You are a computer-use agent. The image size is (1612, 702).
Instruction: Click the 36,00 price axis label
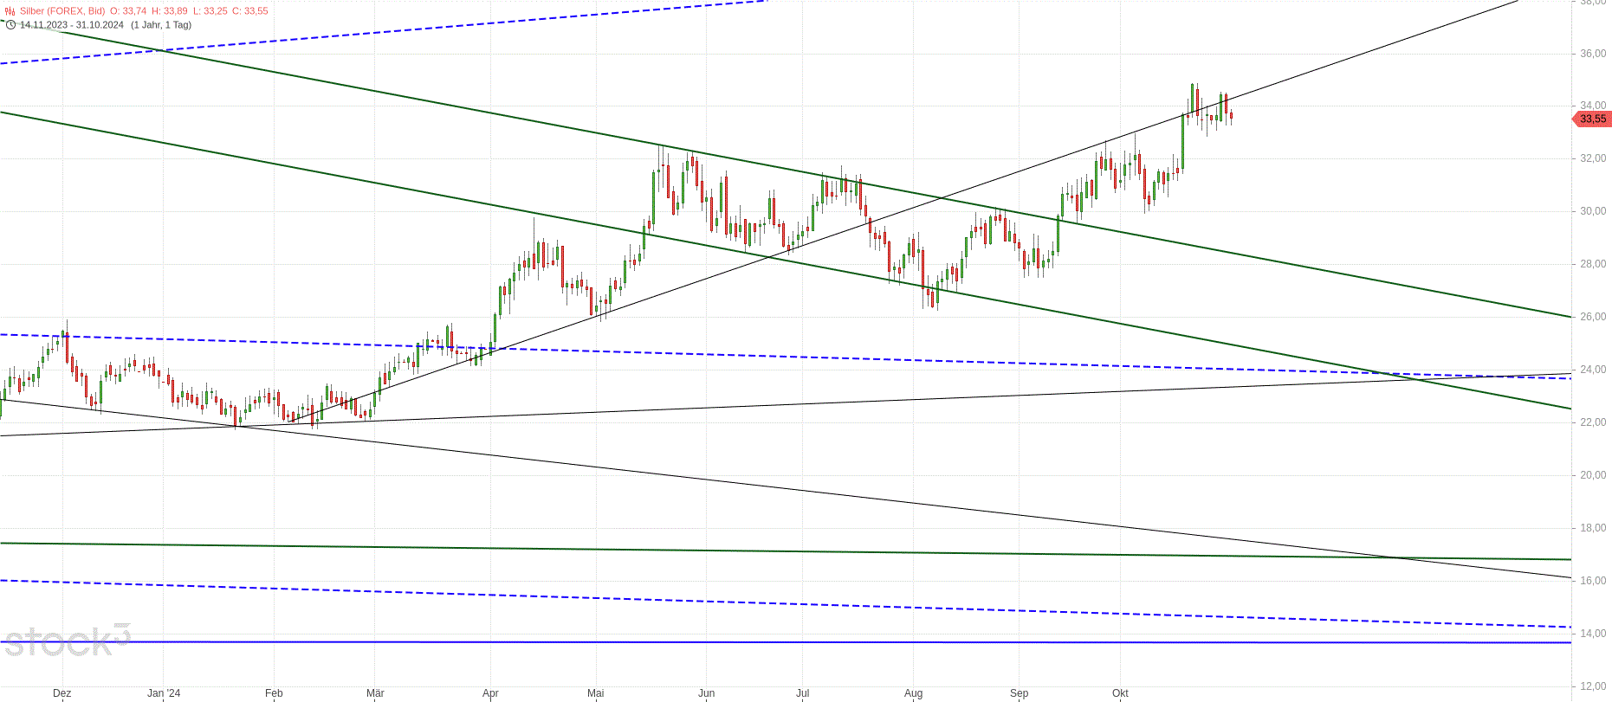click(1593, 54)
